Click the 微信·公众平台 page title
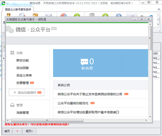This screenshot has height=136, width=162. 33,30
